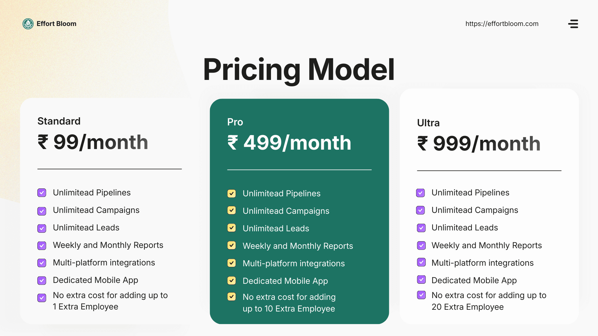Click the Effort Bloom leaf logo icon
Screen dimensions: 598x336
tap(28, 24)
